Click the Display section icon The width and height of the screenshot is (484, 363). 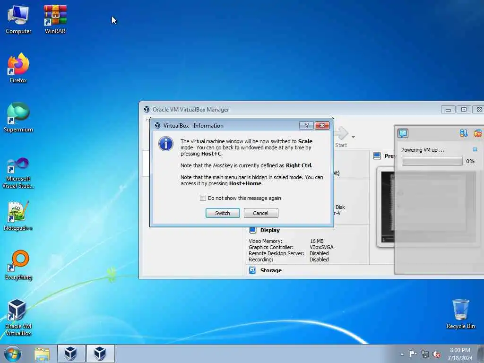coord(252,230)
